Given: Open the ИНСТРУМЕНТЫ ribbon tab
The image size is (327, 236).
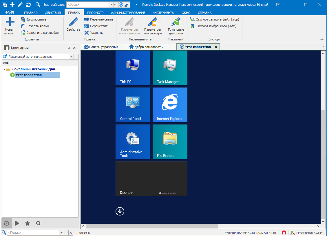Looking at the screenshot, I should click(163, 13).
